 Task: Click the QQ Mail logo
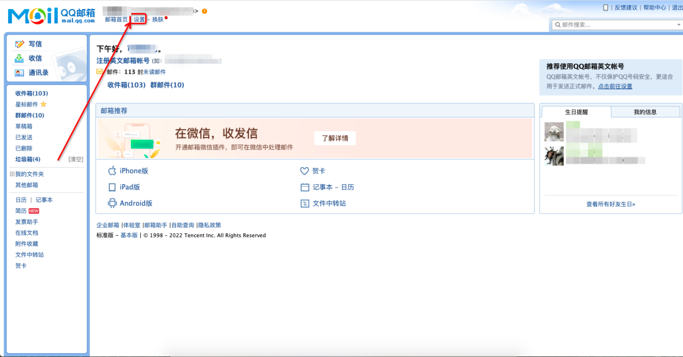pos(51,15)
